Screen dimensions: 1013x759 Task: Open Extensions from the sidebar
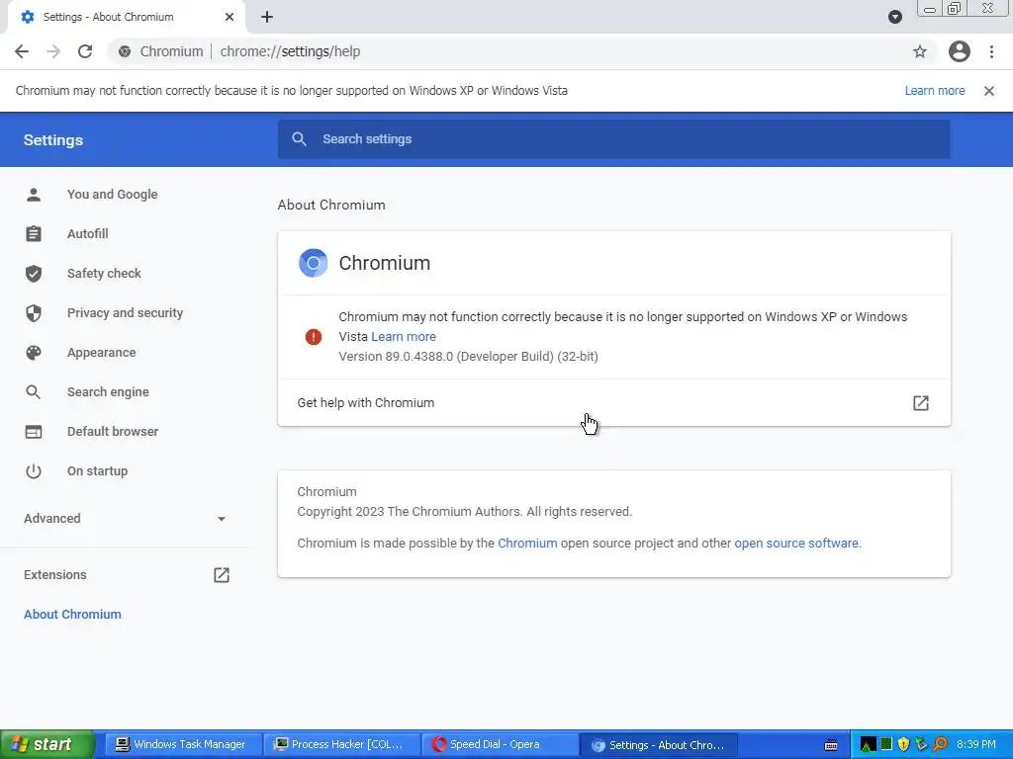[x=55, y=574]
